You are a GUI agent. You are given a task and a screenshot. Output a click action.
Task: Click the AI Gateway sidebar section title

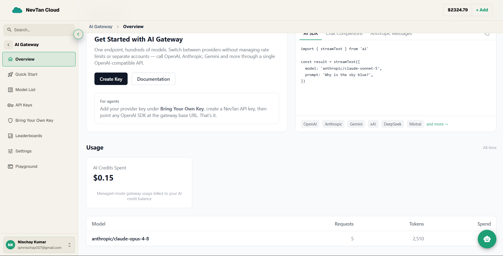(x=27, y=45)
